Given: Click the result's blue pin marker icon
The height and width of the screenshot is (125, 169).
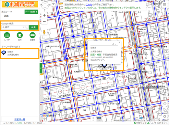Looking at the screenshot, I should point(4,53).
